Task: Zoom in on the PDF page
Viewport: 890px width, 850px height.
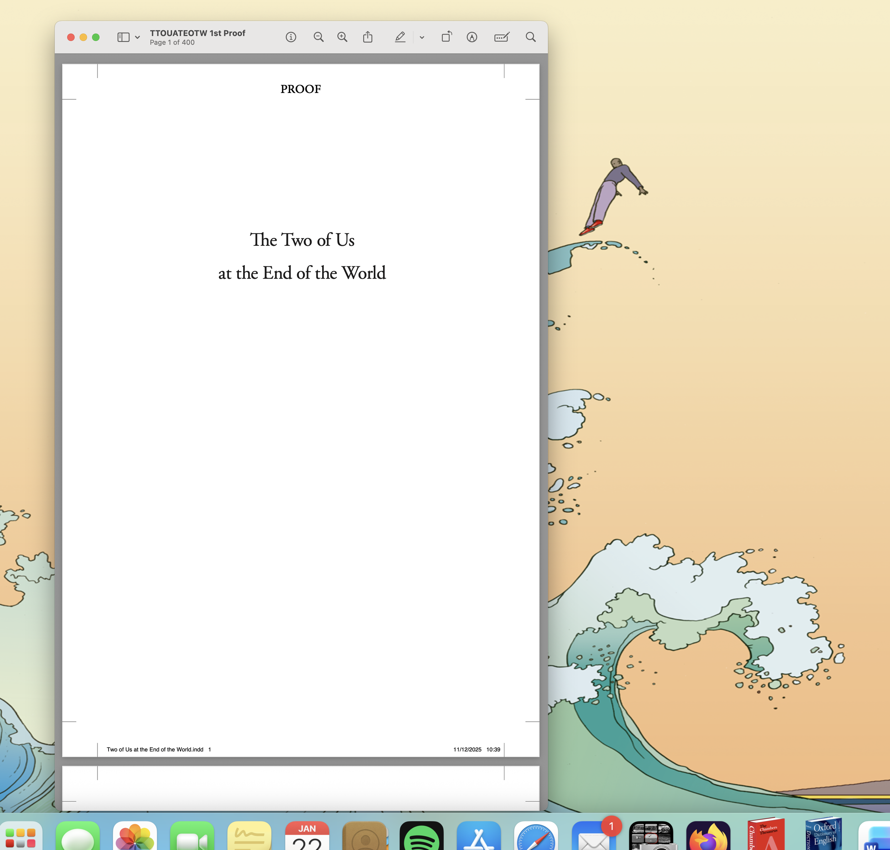Action: pyautogui.click(x=342, y=37)
